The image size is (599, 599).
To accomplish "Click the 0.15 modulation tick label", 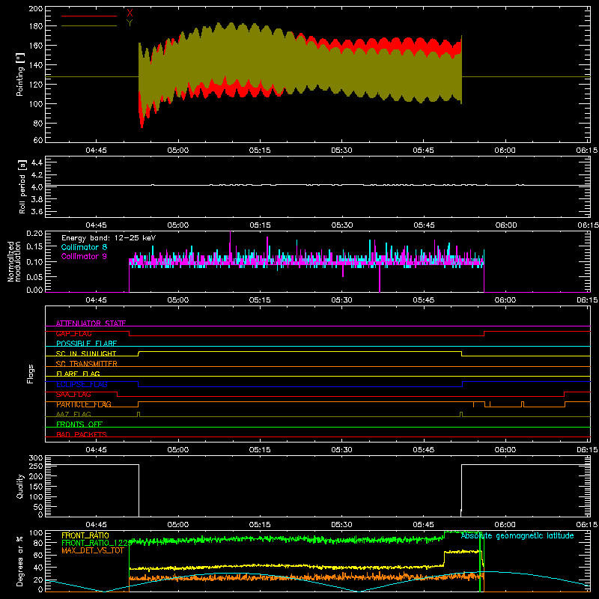I will pos(34,246).
